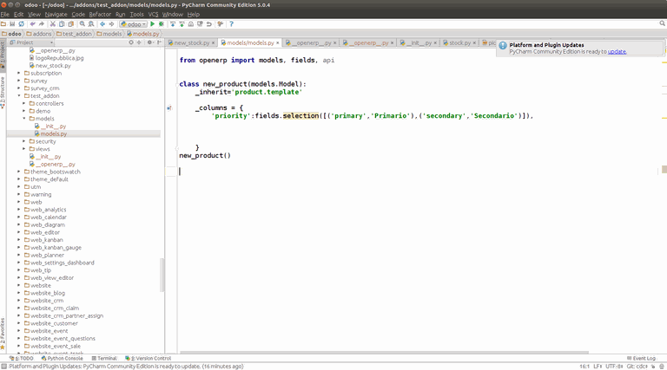
Task: Open the Event Log
Action: pos(642,359)
